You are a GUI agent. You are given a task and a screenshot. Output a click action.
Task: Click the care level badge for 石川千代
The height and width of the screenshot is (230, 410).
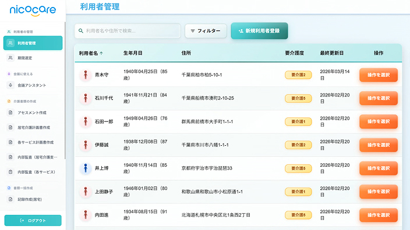pos(298,98)
